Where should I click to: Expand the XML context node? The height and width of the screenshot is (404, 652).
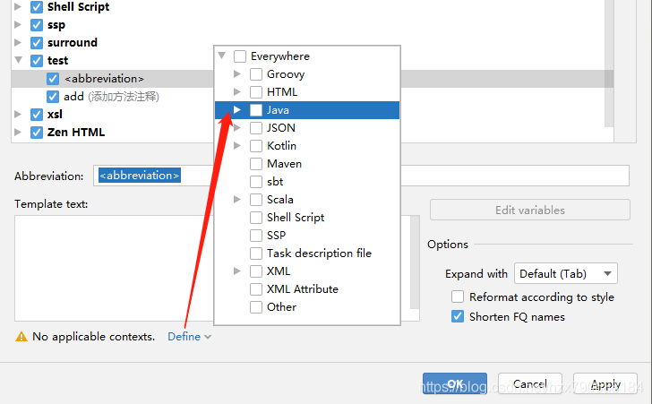pyautogui.click(x=236, y=271)
